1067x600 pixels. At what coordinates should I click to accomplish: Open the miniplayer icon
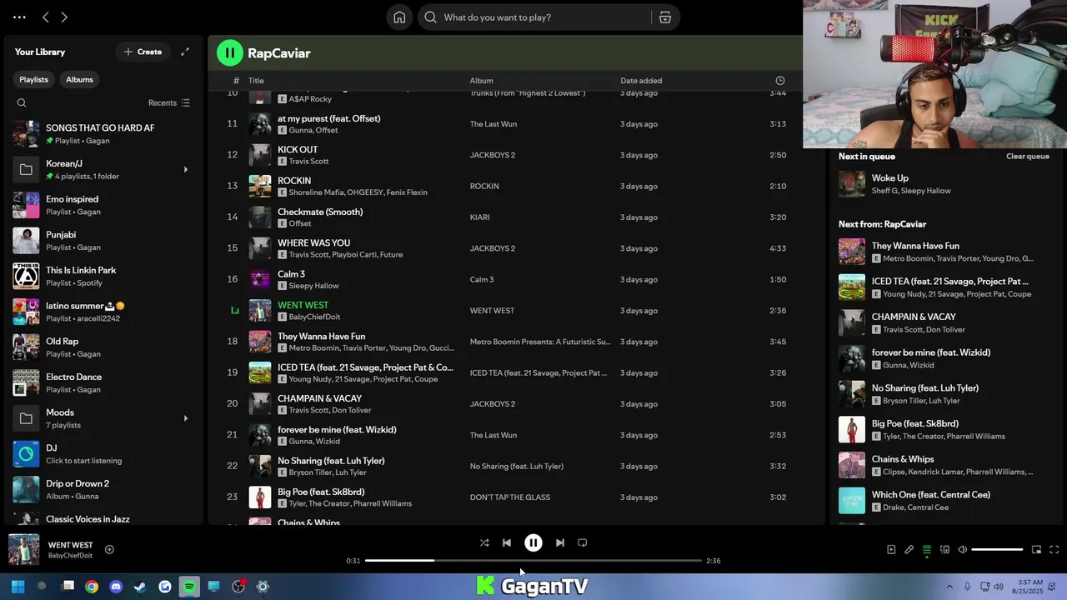point(1036,549)
